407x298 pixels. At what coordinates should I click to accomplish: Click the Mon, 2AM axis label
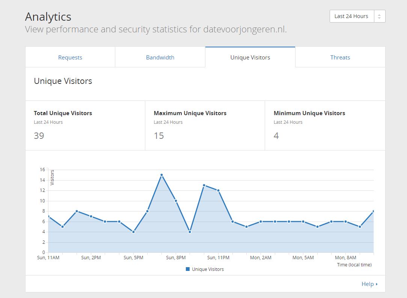tap(261, 257)
